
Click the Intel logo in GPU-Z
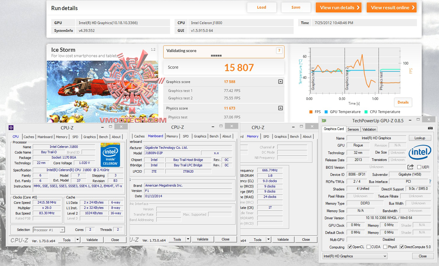(x=420, y=152)
